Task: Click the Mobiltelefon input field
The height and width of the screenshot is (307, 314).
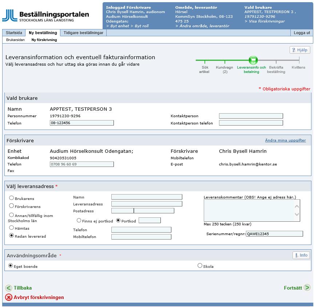Action: (x=141, y=237)
